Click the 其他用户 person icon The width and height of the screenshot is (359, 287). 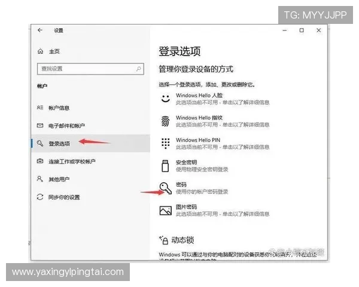40,179
